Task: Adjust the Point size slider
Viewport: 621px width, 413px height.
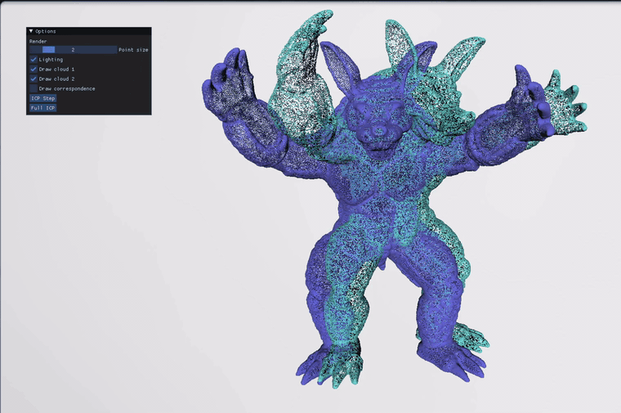Action: tap(74, 50)
